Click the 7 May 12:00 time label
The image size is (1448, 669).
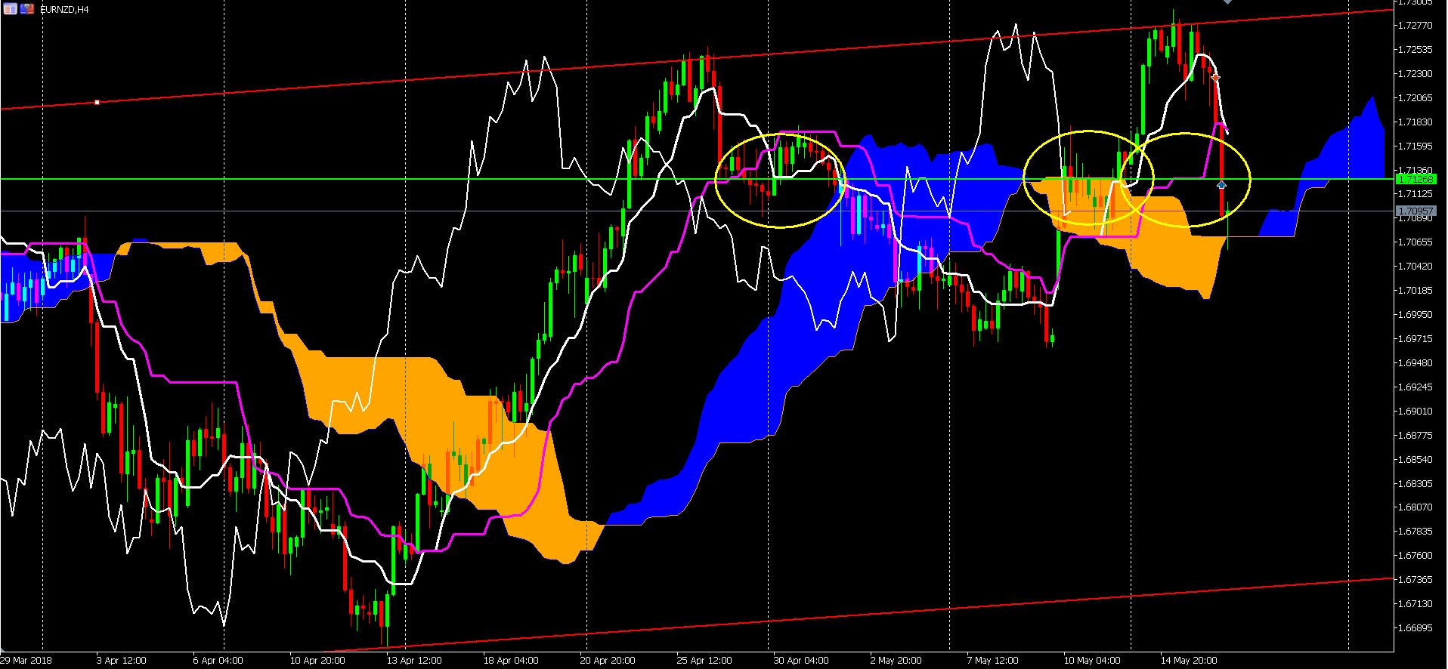click(x=992, y=661)
